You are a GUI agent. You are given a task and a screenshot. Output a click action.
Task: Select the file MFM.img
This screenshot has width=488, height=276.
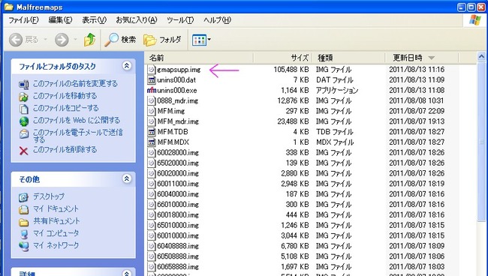[171, 111]
